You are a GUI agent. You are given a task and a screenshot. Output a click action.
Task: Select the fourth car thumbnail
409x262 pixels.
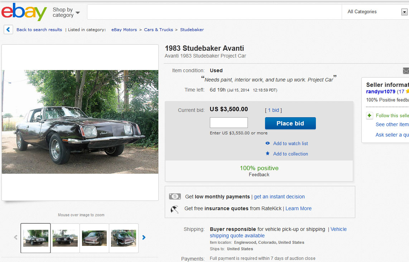tap(124, 238)
